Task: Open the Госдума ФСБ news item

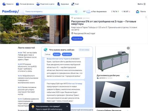Action: [27, 68]
